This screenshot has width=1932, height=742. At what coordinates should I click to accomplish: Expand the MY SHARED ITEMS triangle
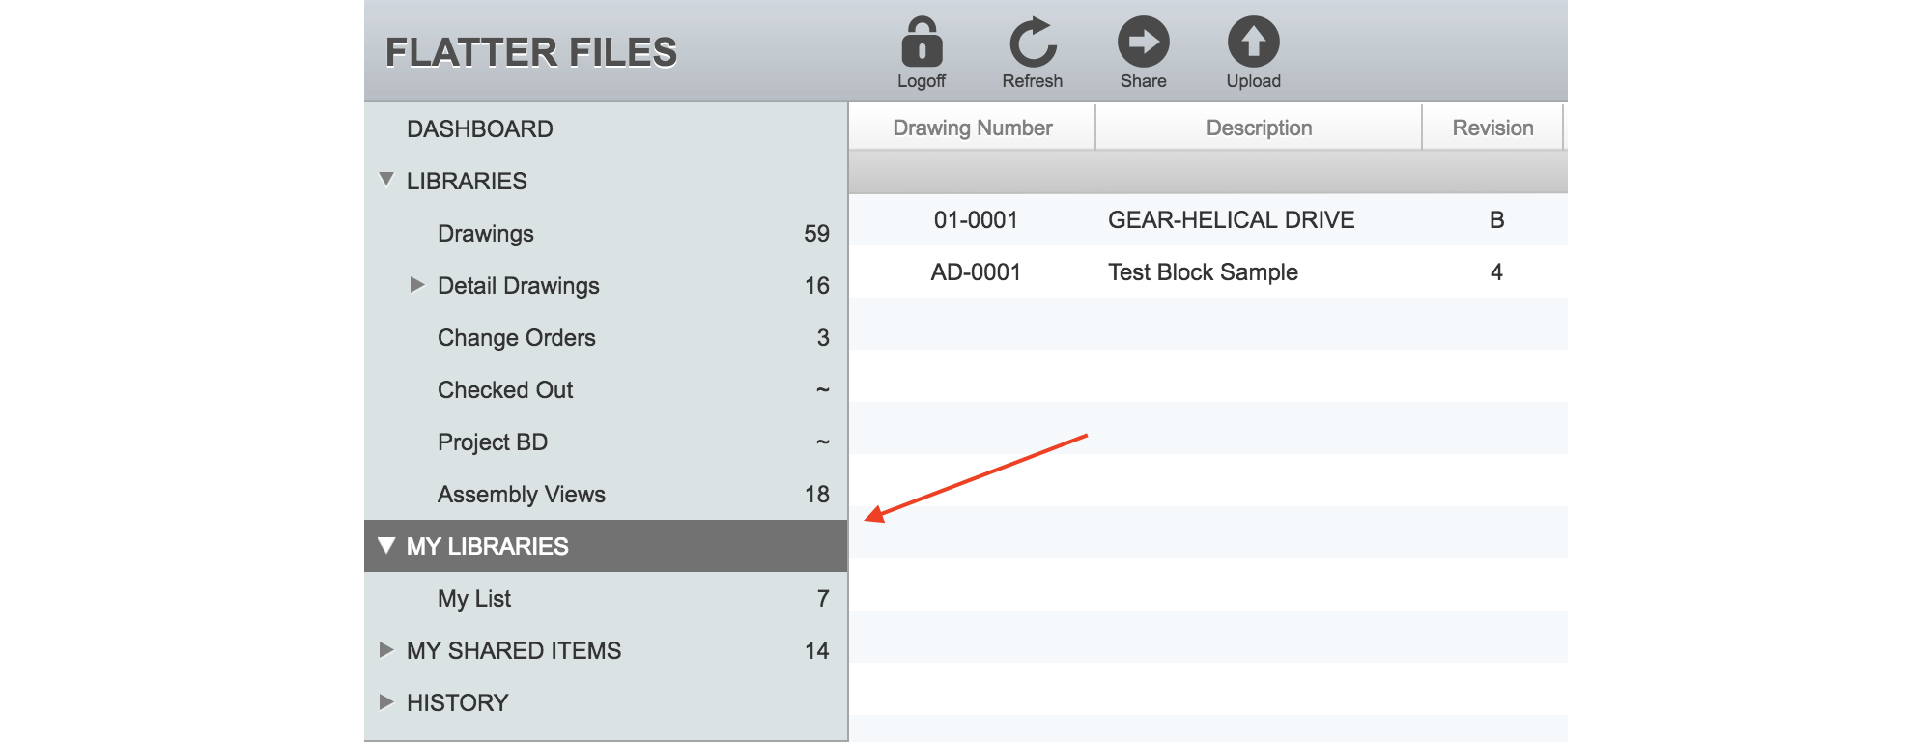click(386, 650)
